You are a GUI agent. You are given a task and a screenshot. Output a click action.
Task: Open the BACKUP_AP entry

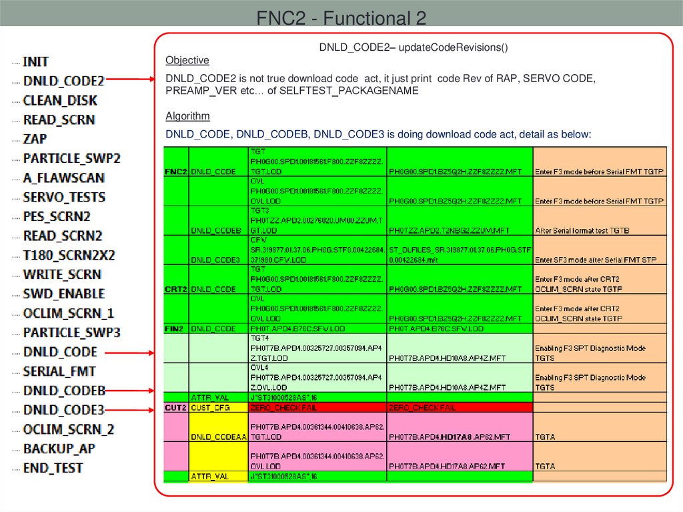coord(59,449)
